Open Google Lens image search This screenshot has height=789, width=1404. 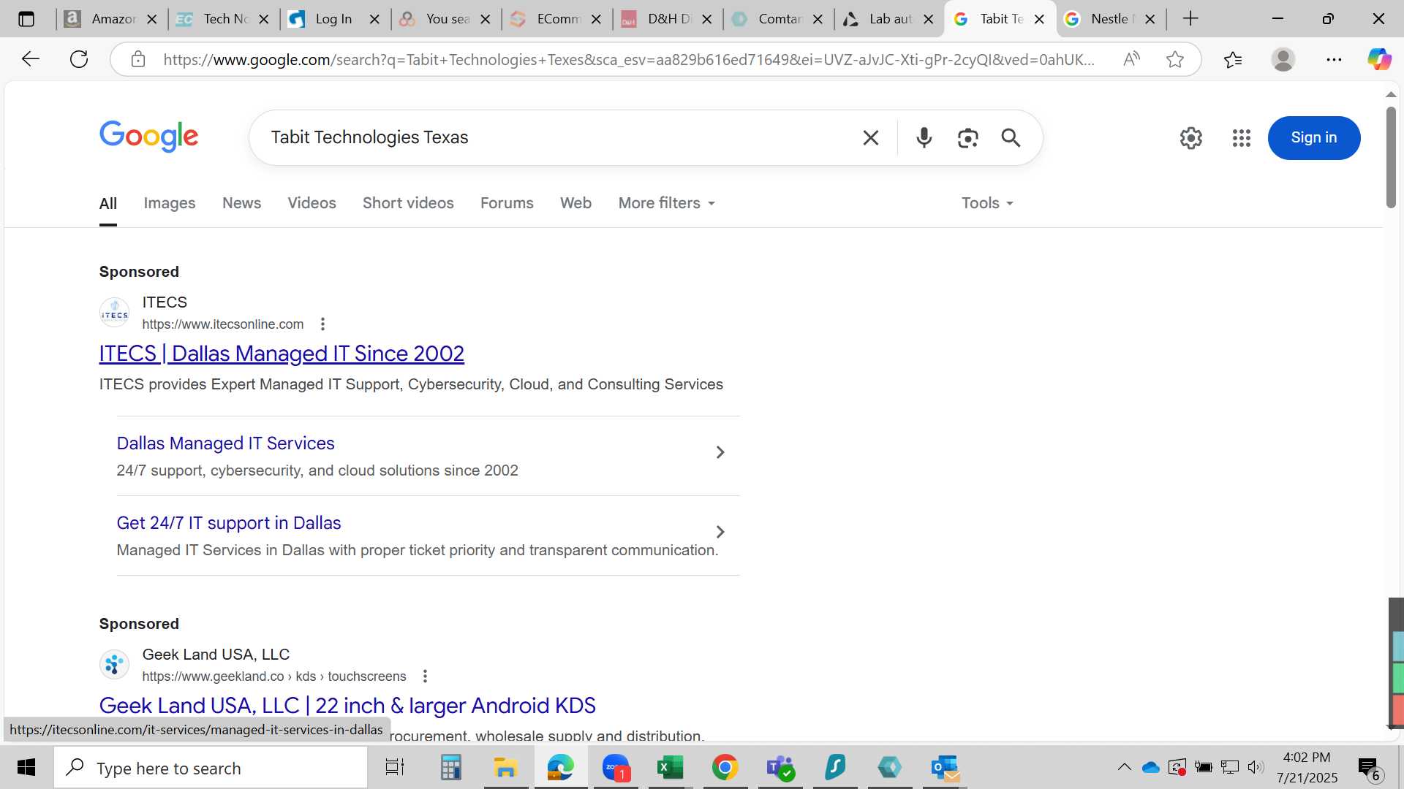967,137
